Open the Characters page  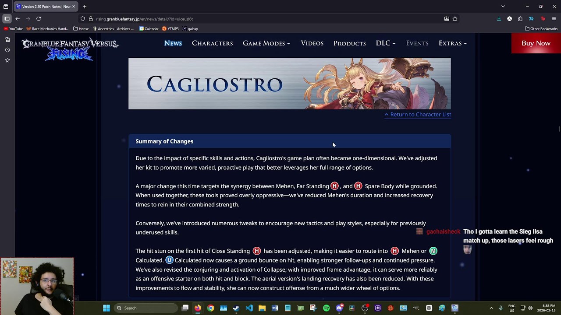[x=212, y=43]
